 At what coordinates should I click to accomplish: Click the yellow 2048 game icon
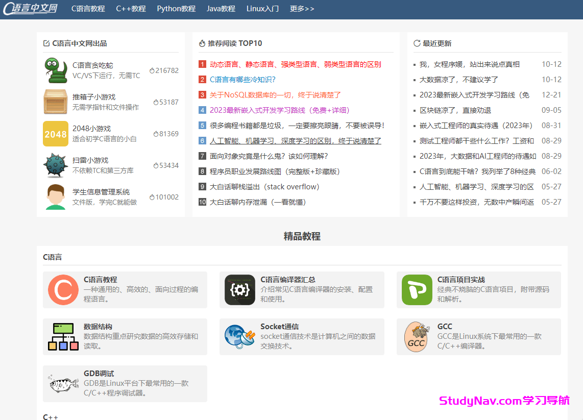(55, 134)
